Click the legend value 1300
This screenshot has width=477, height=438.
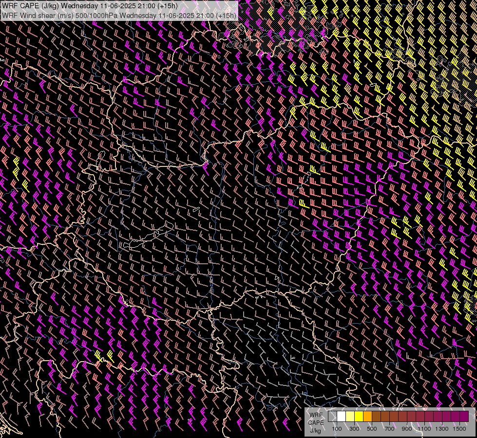[x=442, y=429]
